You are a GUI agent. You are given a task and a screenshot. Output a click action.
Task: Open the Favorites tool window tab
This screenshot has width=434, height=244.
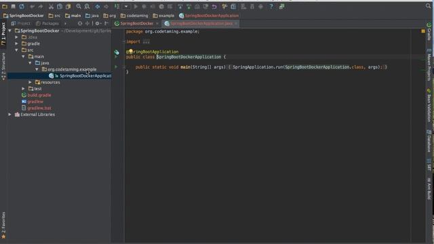click(3, 225)
